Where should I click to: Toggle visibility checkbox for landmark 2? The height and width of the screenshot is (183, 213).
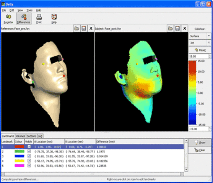(x=29, y=151)
